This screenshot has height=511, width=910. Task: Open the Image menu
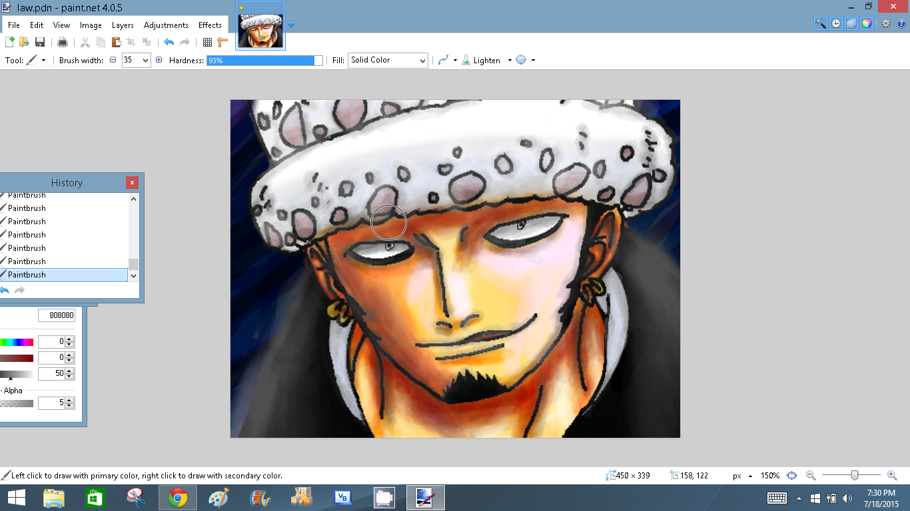point(91,25)
